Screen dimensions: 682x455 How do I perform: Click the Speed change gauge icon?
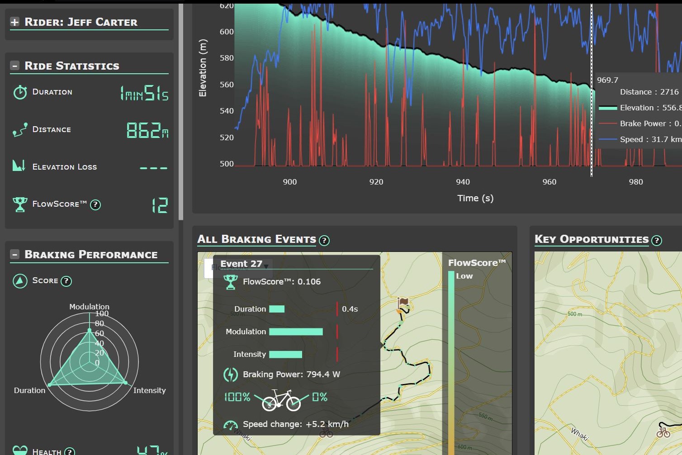(231, 425)
